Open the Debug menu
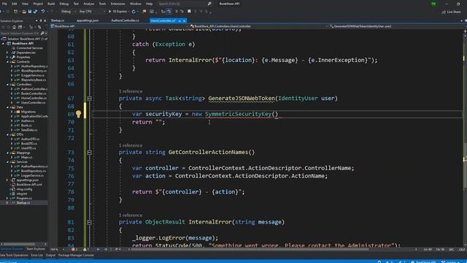Image resolution: width=467 pixels, height=263 pixels. [x=64, y=4]
